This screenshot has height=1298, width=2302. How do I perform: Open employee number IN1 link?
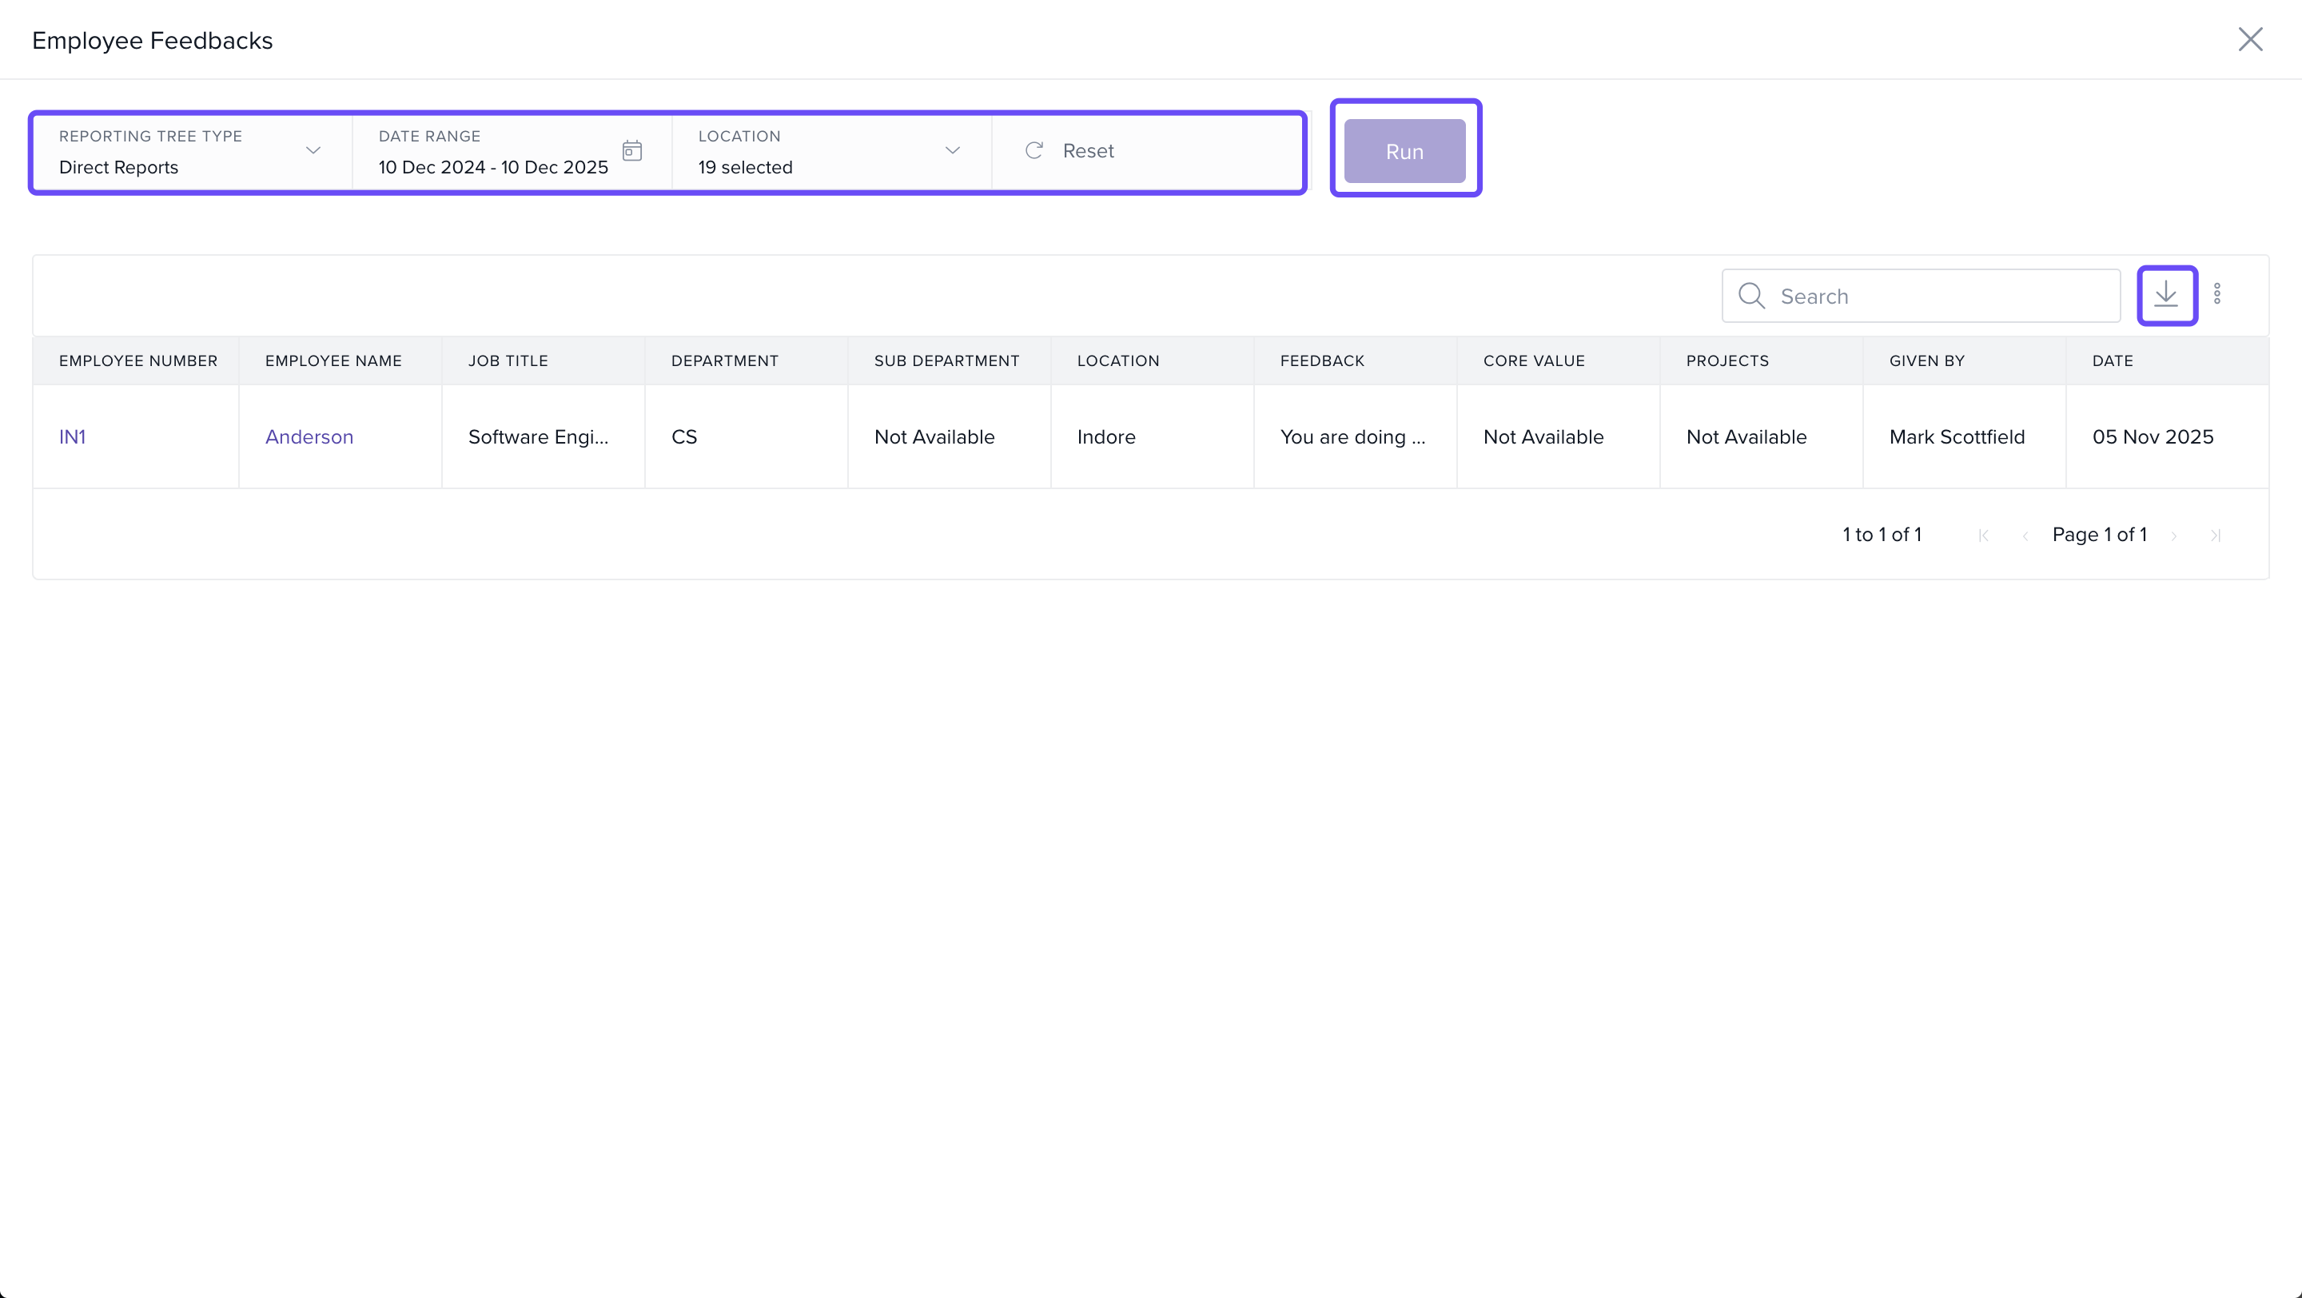click(73, 437)
